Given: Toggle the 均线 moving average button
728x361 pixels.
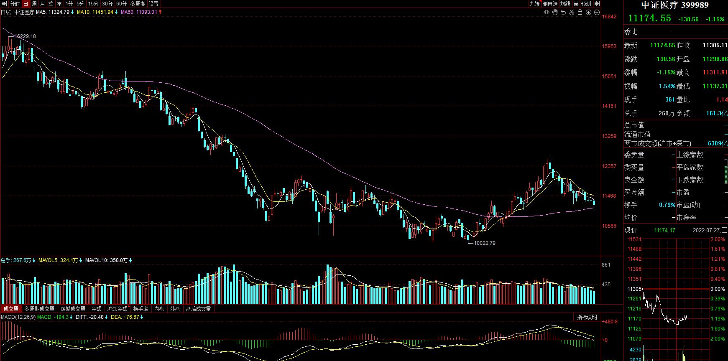Looking at the screenshot, I should click(565, 4).
